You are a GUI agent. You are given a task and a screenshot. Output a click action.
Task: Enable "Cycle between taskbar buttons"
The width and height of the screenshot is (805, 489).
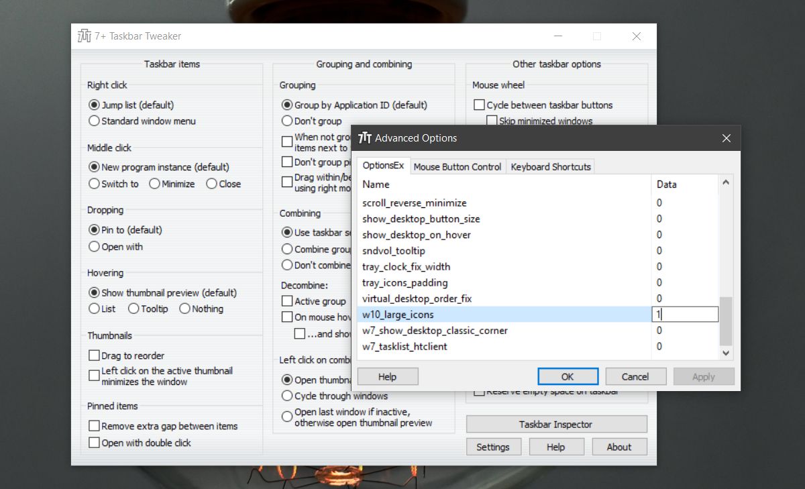480,105
